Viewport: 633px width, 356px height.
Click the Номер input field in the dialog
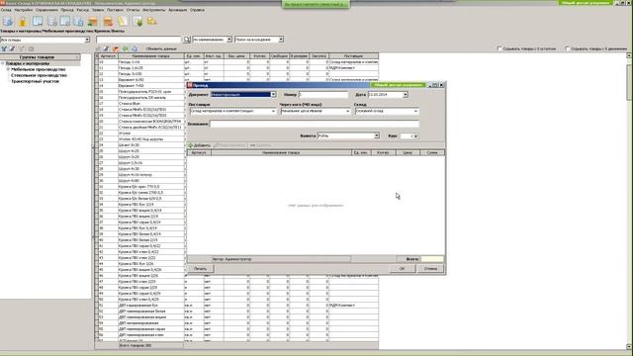[x=323, y=95]
